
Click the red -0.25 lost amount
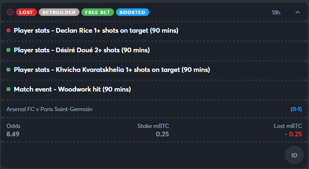pos(293,134)
